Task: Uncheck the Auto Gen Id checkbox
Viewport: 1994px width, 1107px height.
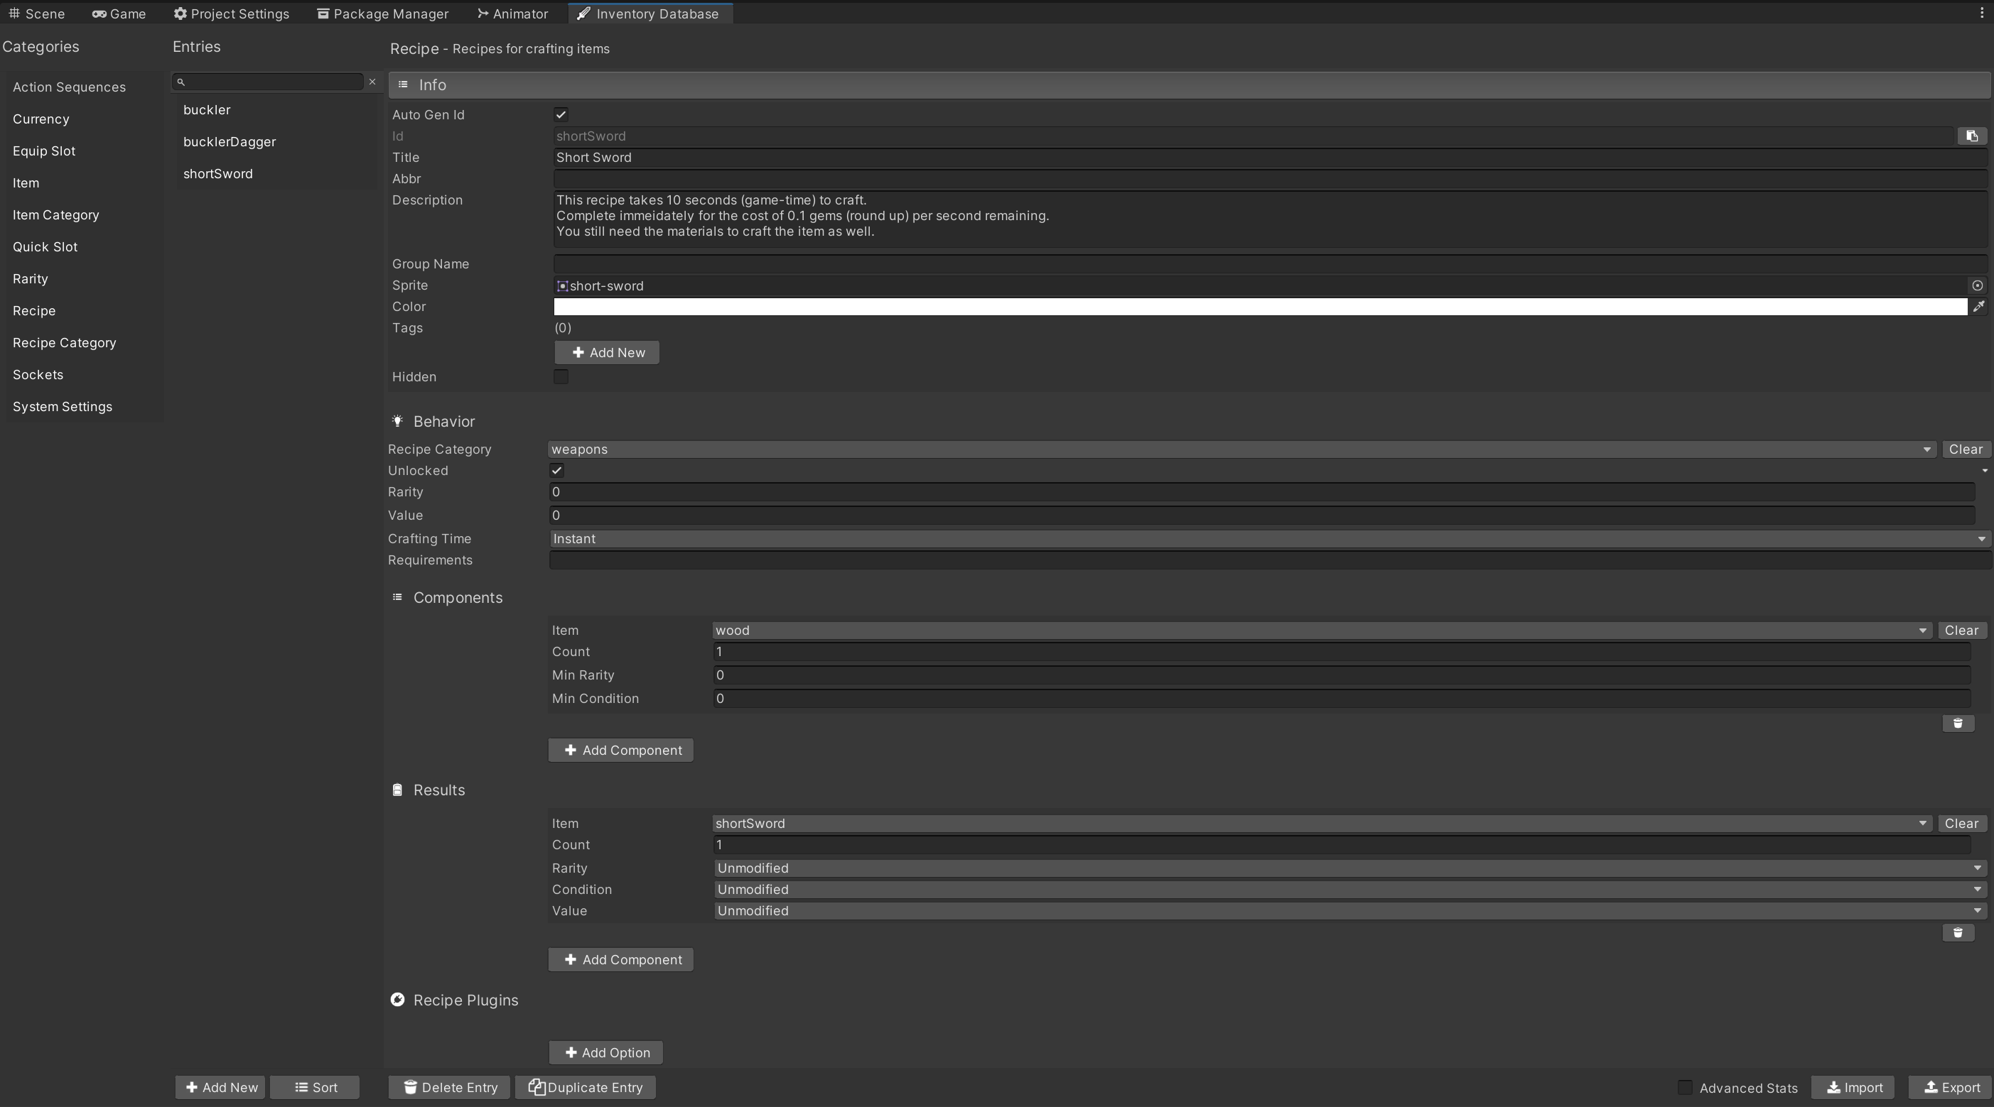Action: (561, 114)
